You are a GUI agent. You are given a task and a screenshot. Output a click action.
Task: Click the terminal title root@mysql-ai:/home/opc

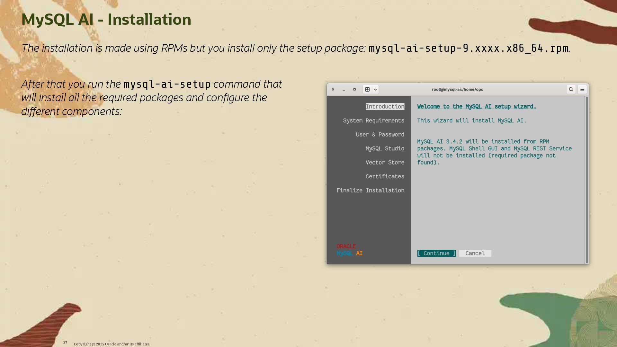457,89
